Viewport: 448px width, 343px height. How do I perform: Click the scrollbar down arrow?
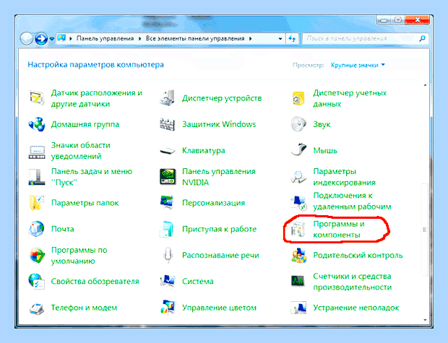click(x=425, y=320)
